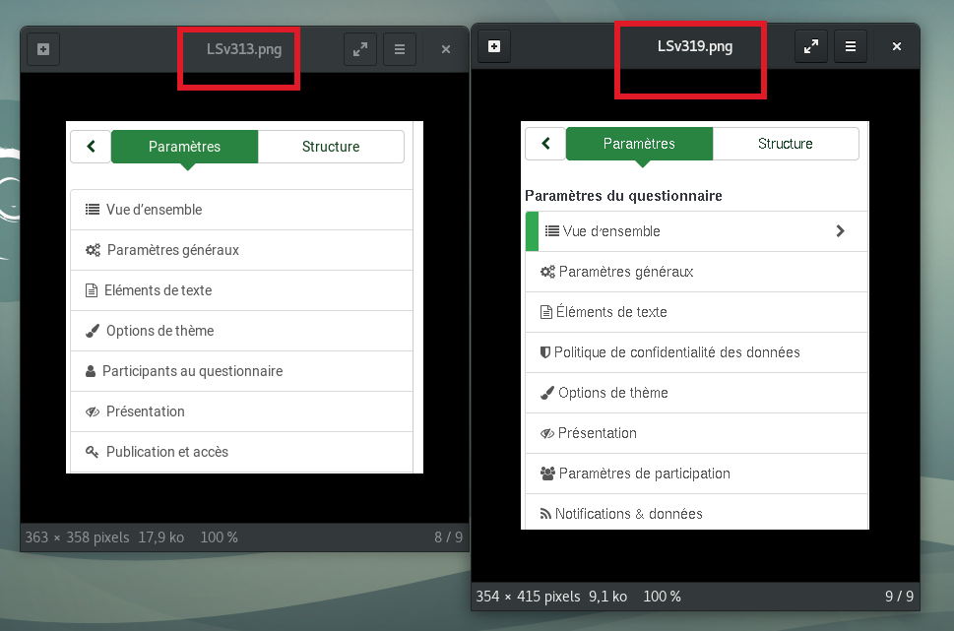
Task: Click the back chevron in LSv313.png image
Action: 91,146
